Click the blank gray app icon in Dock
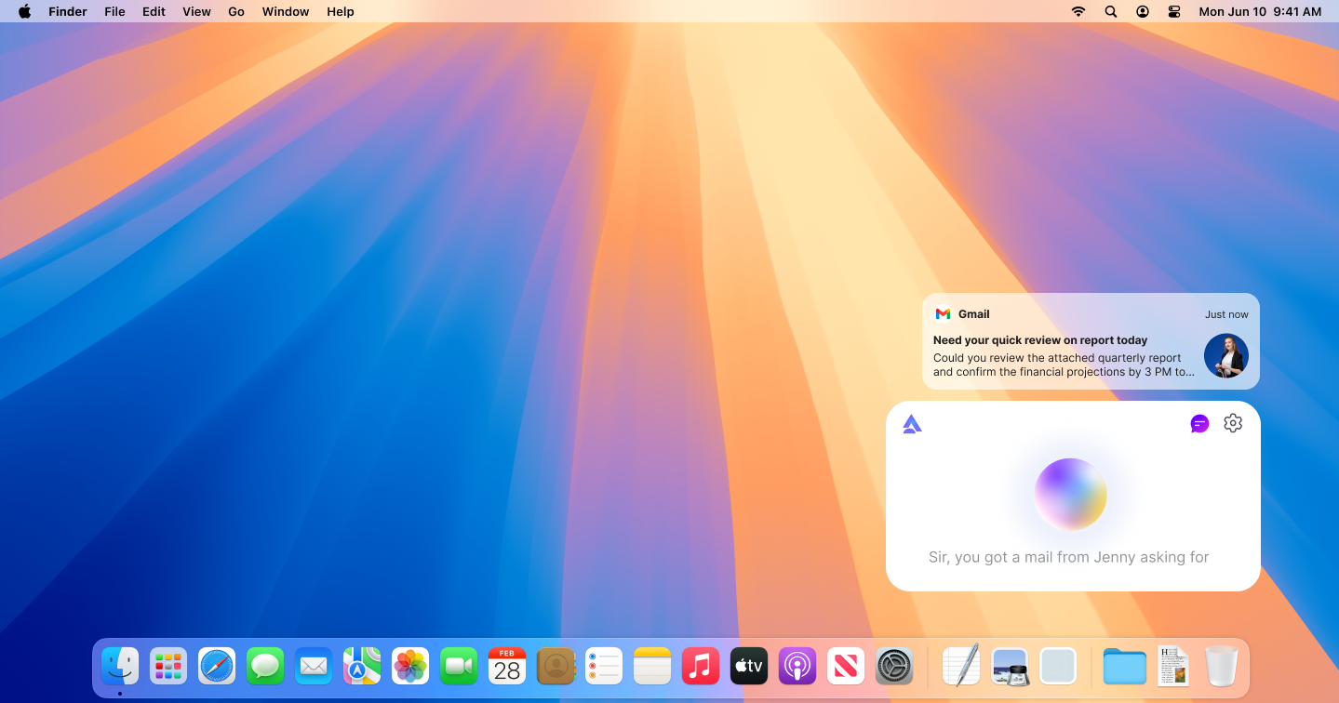Screen dimensions: 1339x703 click(1058, 666)
